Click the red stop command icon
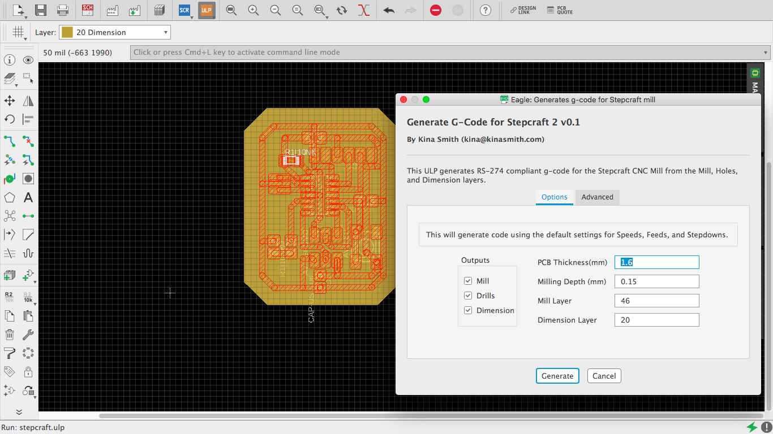This screenshot has height=434, width=773. click(x=435, y=10)
